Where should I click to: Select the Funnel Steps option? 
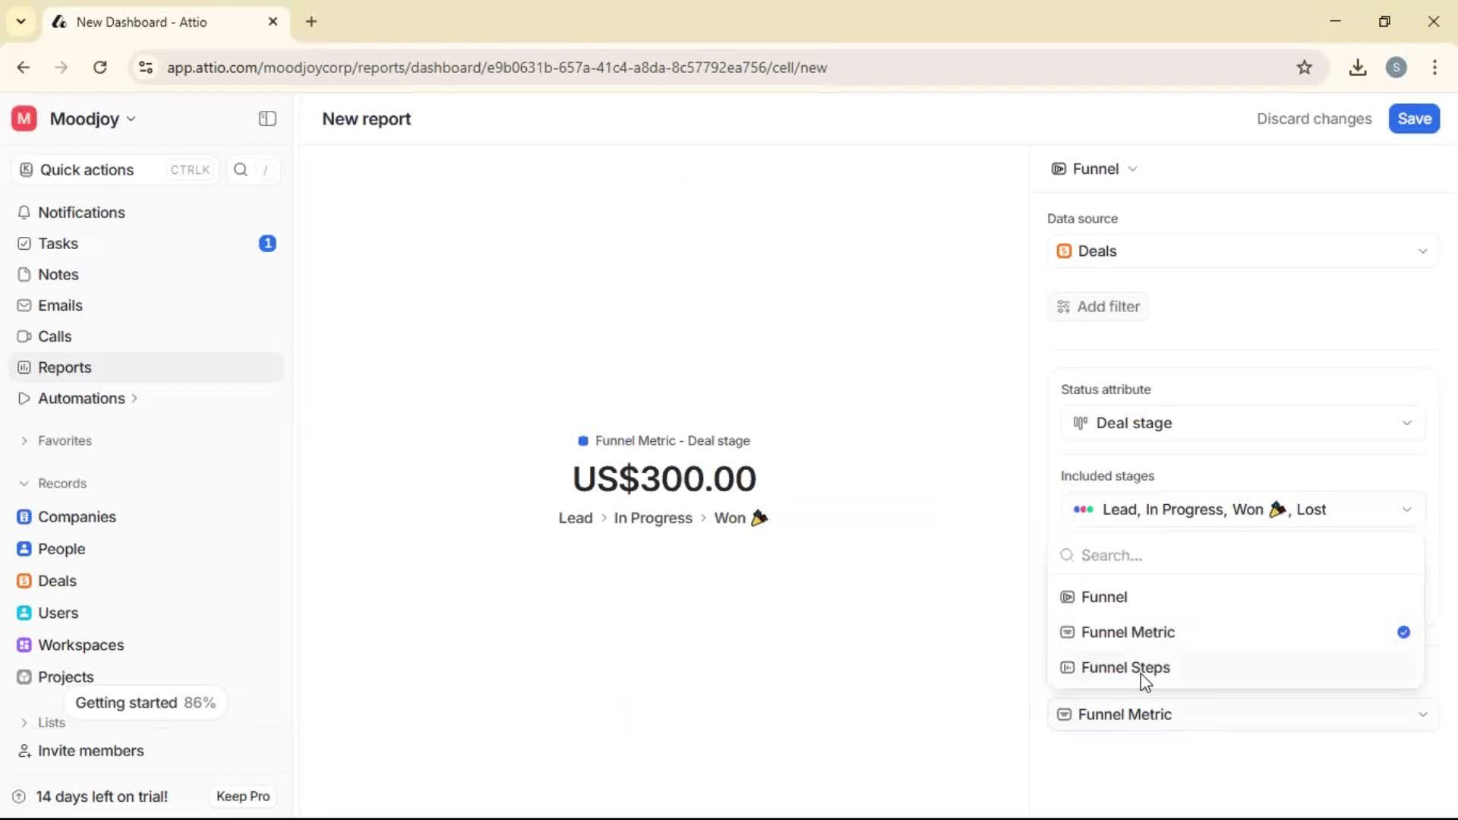coord(1125,668)
